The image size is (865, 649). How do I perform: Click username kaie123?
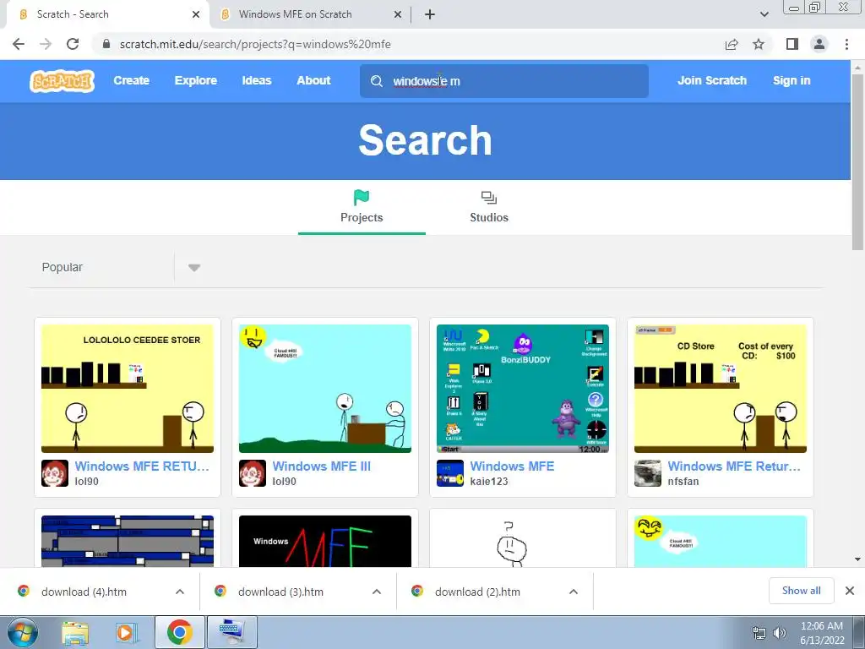pyautogui.click(x=489, y=481)
